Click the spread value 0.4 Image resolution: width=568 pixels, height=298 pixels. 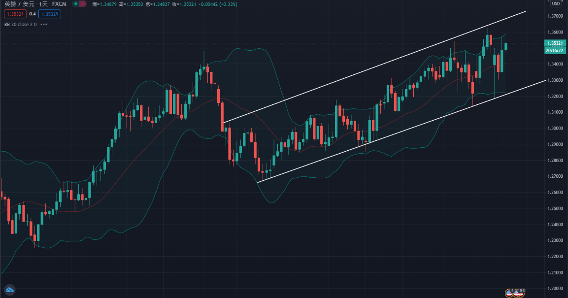click(33, 14)
